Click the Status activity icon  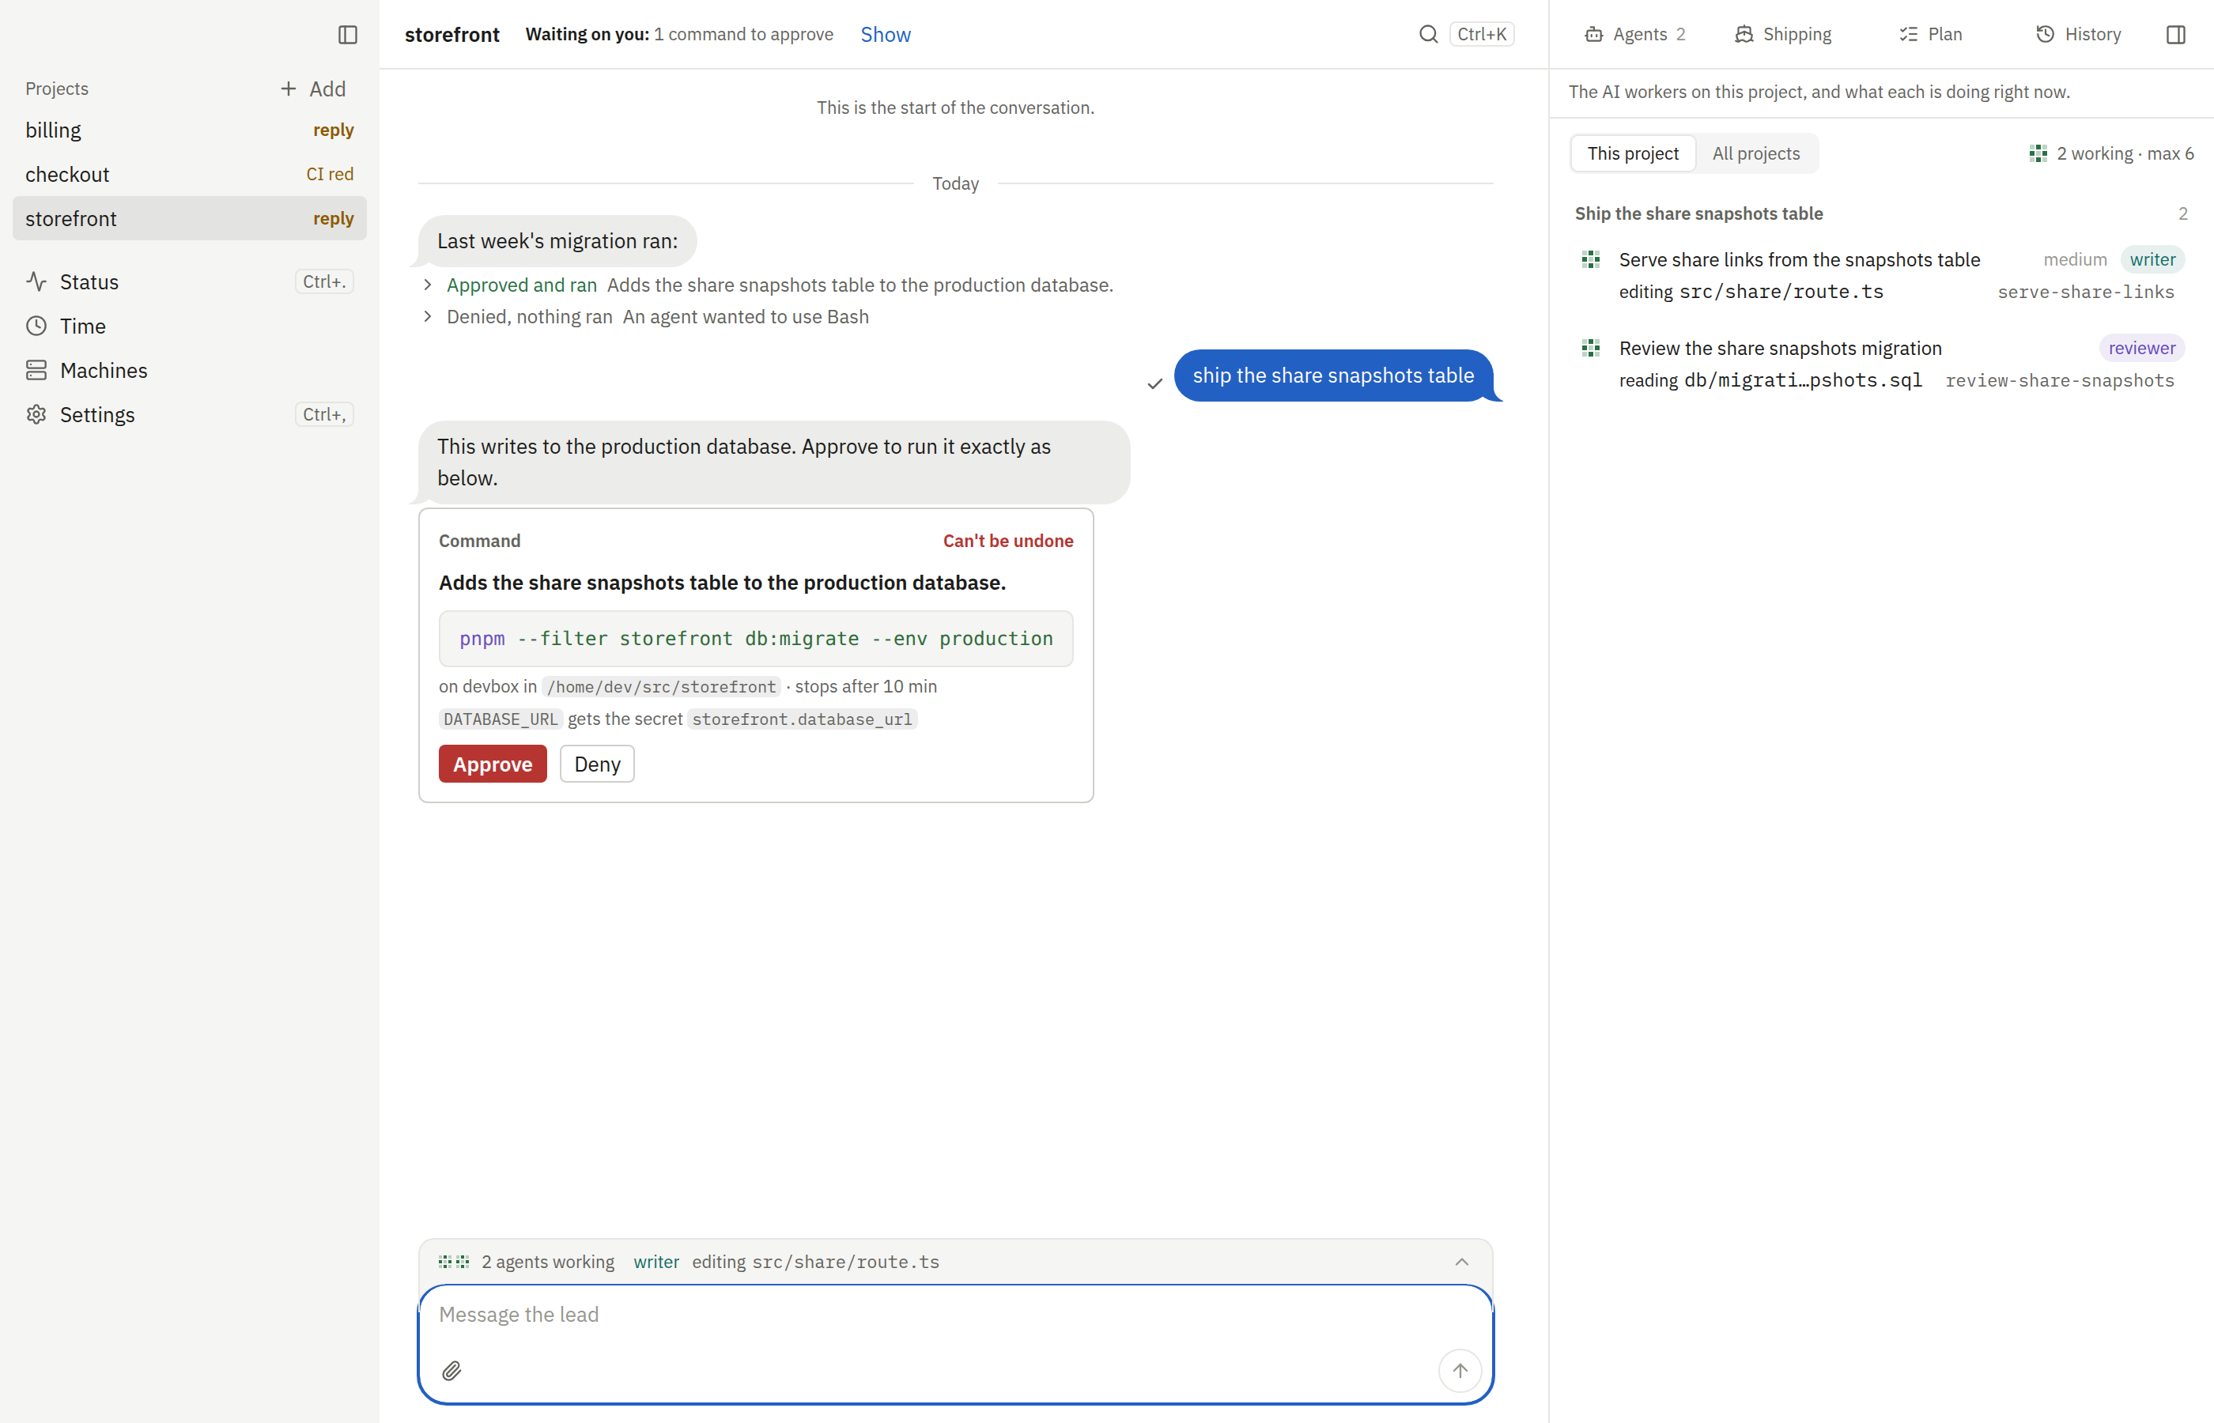[x=36, y=281]
